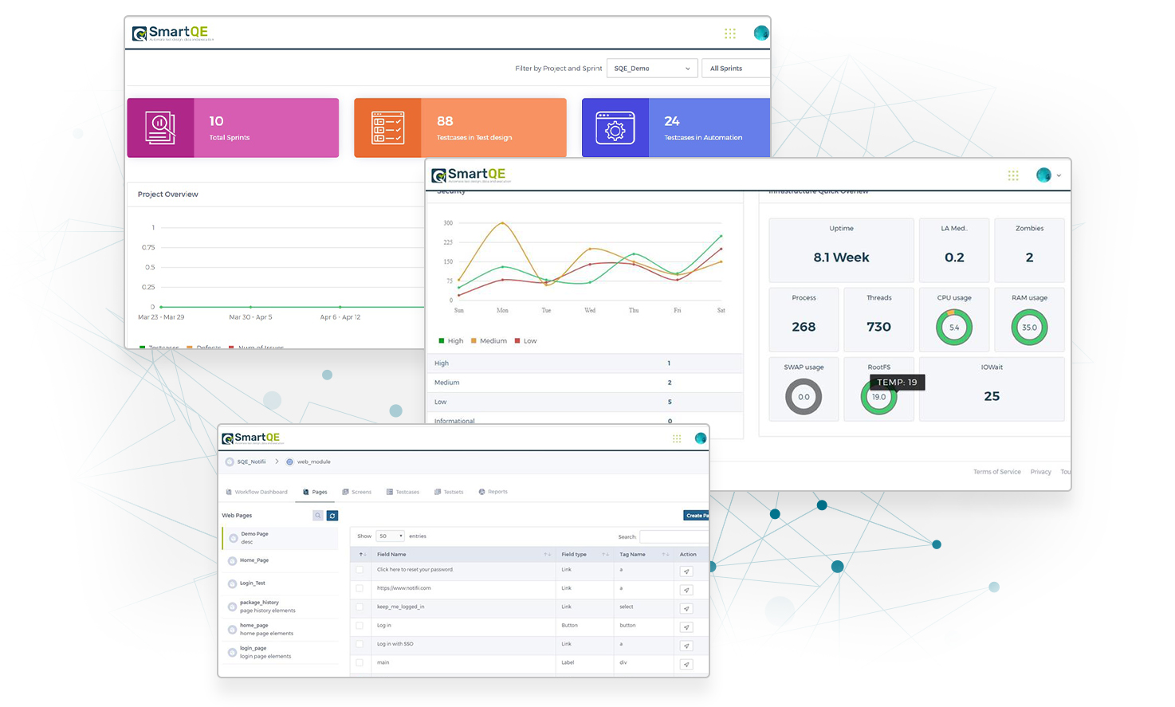Viewport: 1175px width, 707px height.
Task: Click the Testcases in Test design checklist icon
Action: (x=388, y=128)
